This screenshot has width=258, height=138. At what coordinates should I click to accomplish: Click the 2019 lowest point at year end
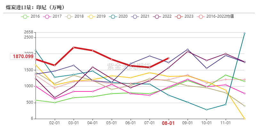click(245, 119)
